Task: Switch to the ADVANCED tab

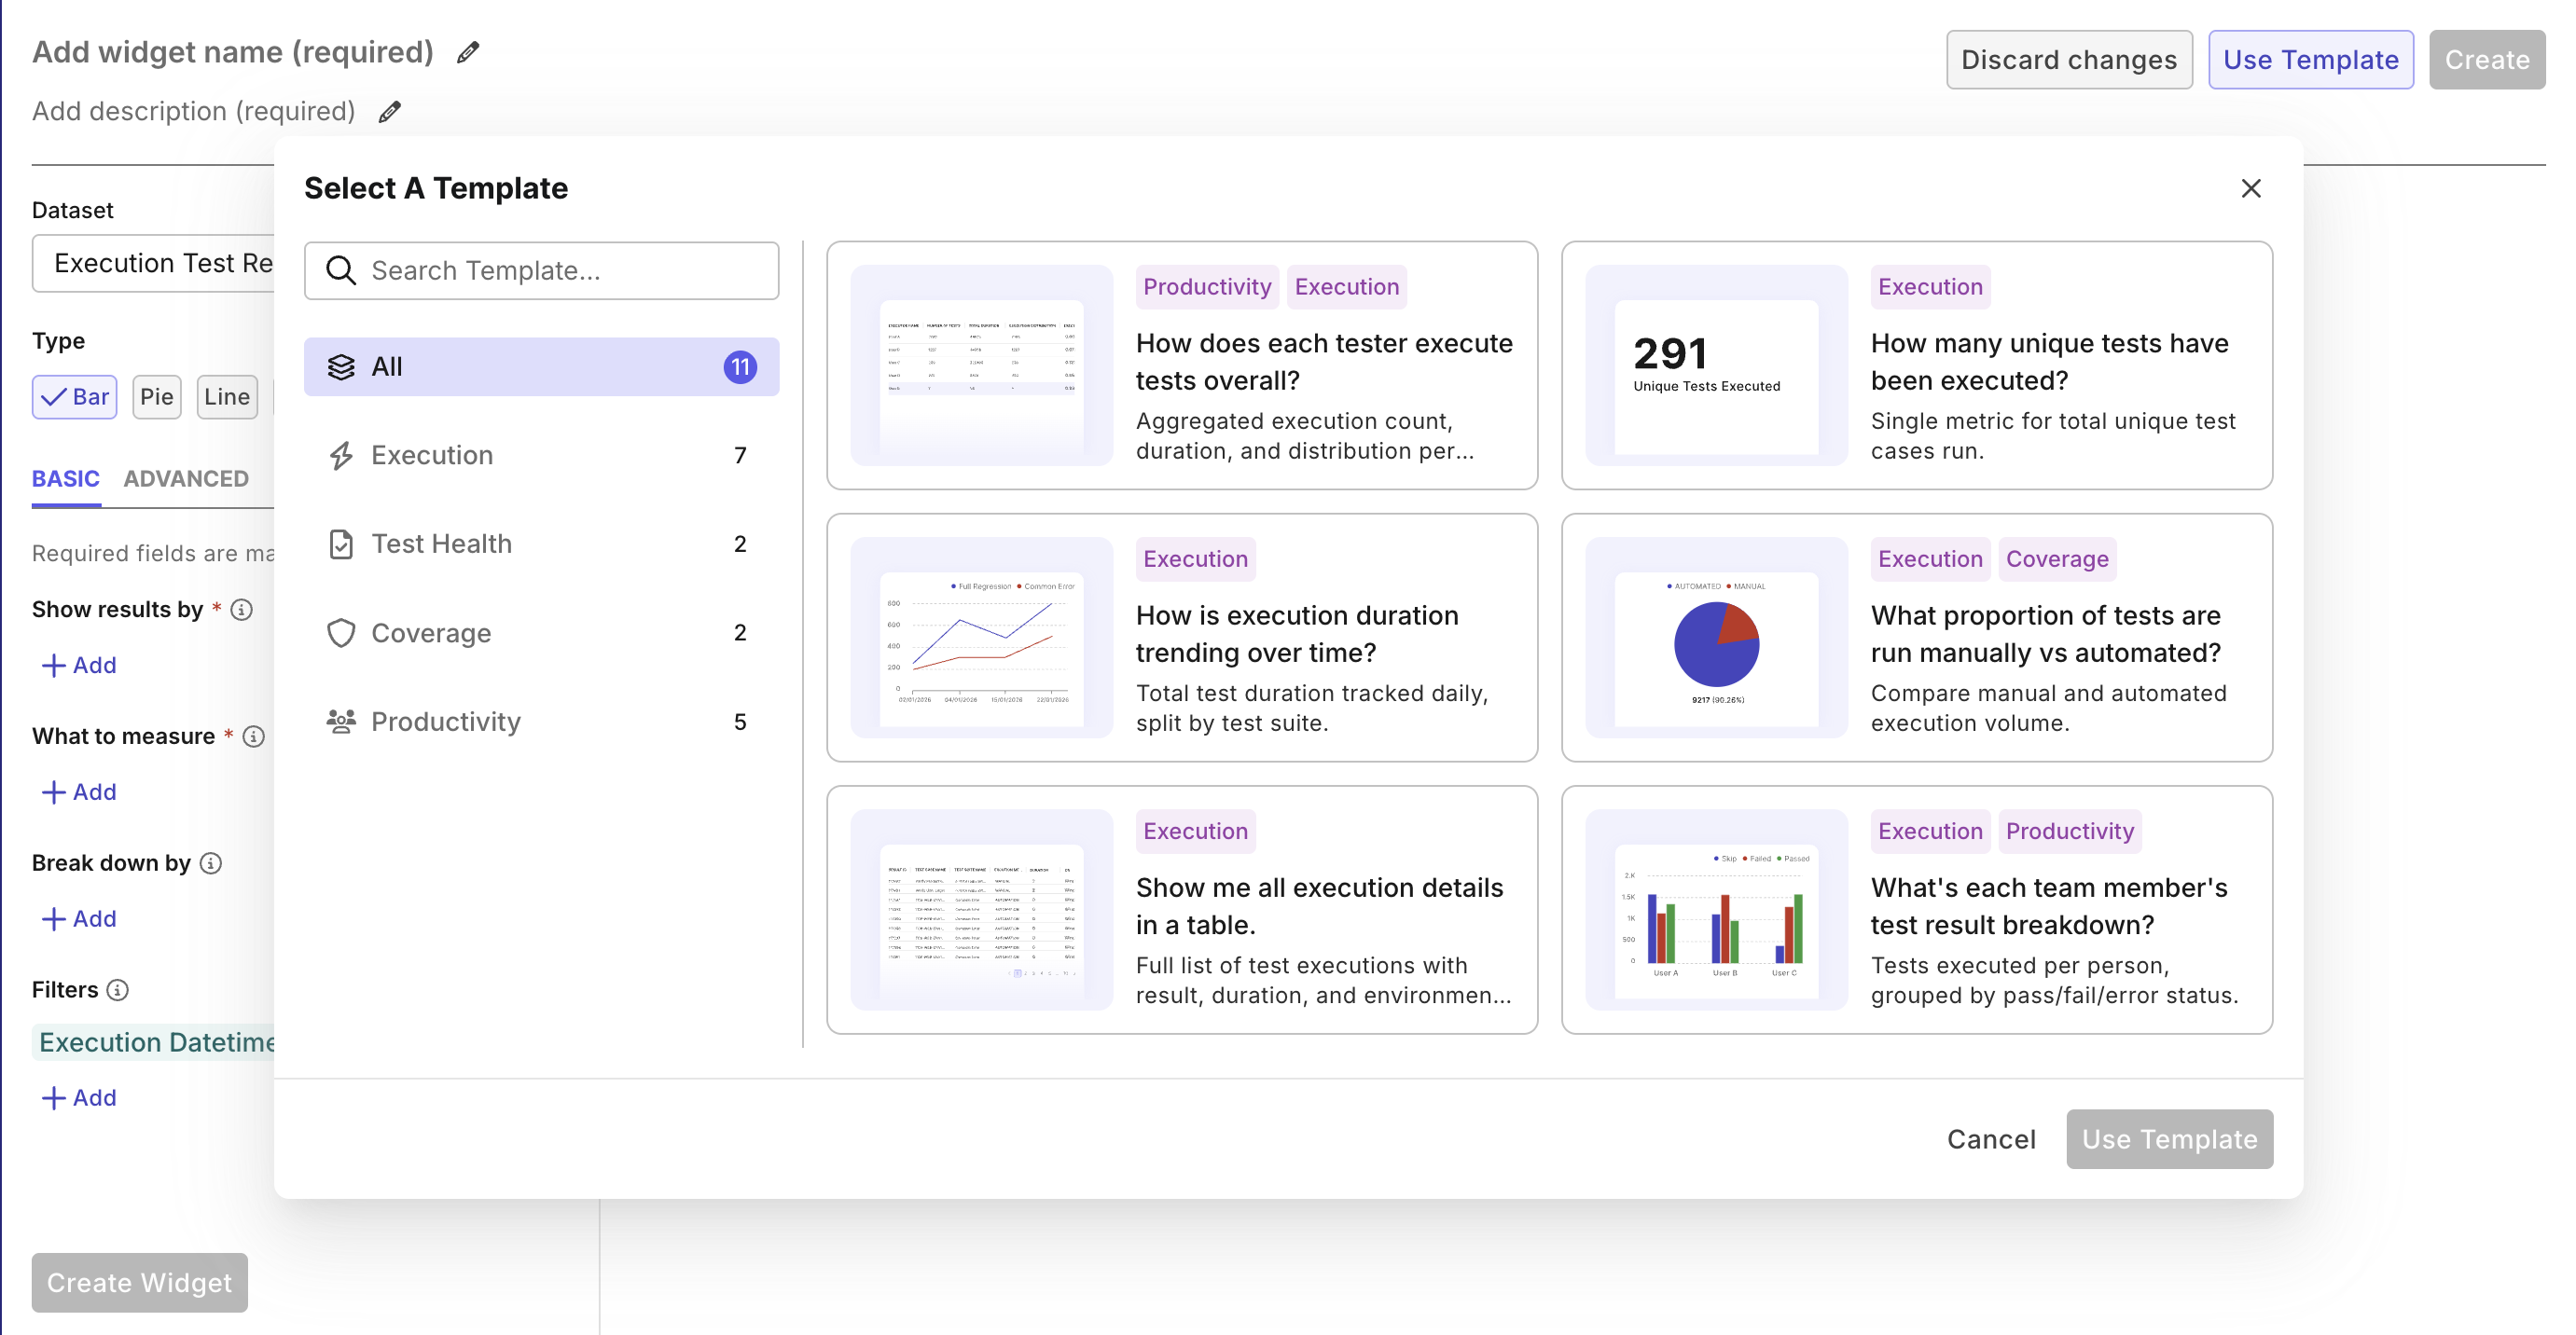Action: coord(186,478)
